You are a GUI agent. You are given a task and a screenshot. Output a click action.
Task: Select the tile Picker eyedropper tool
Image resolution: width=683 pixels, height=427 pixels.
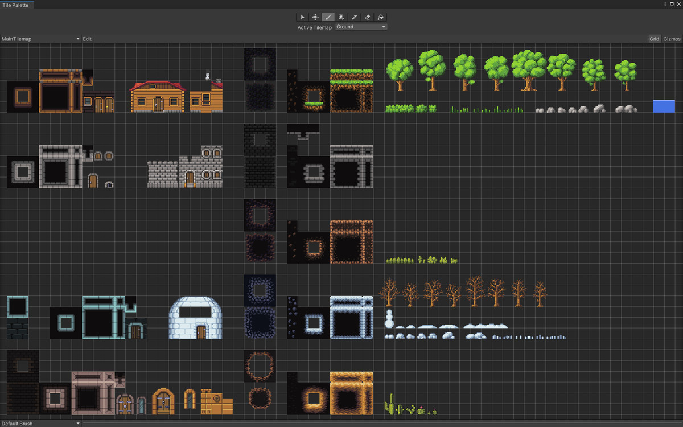pos(354,17)
